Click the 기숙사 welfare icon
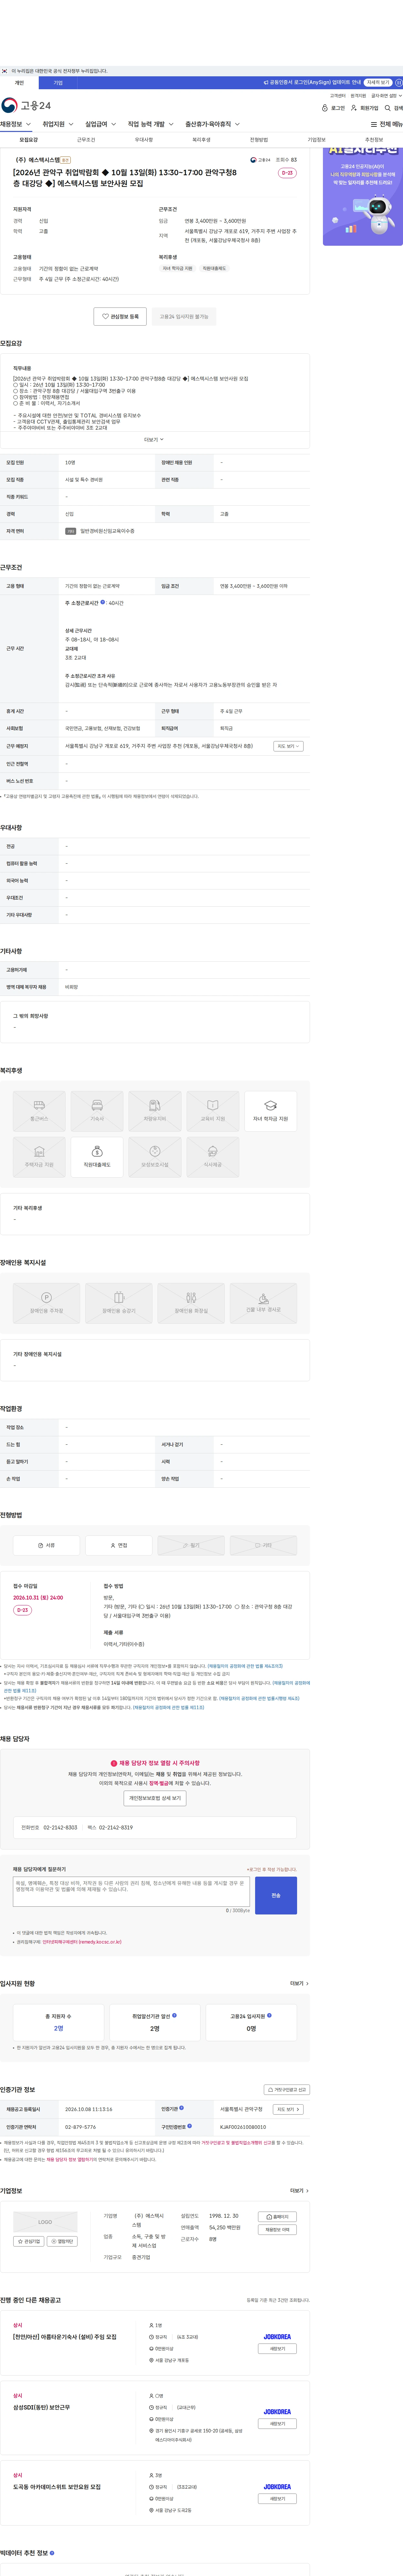403x2576 pixels. 97,1111
